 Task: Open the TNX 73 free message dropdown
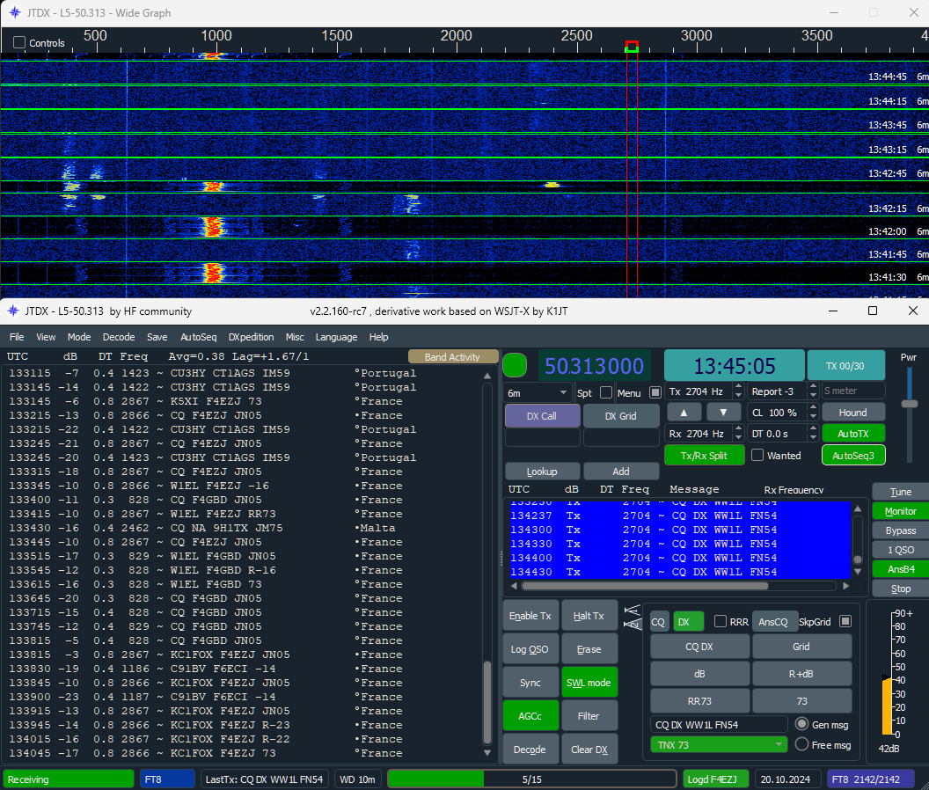719,744
